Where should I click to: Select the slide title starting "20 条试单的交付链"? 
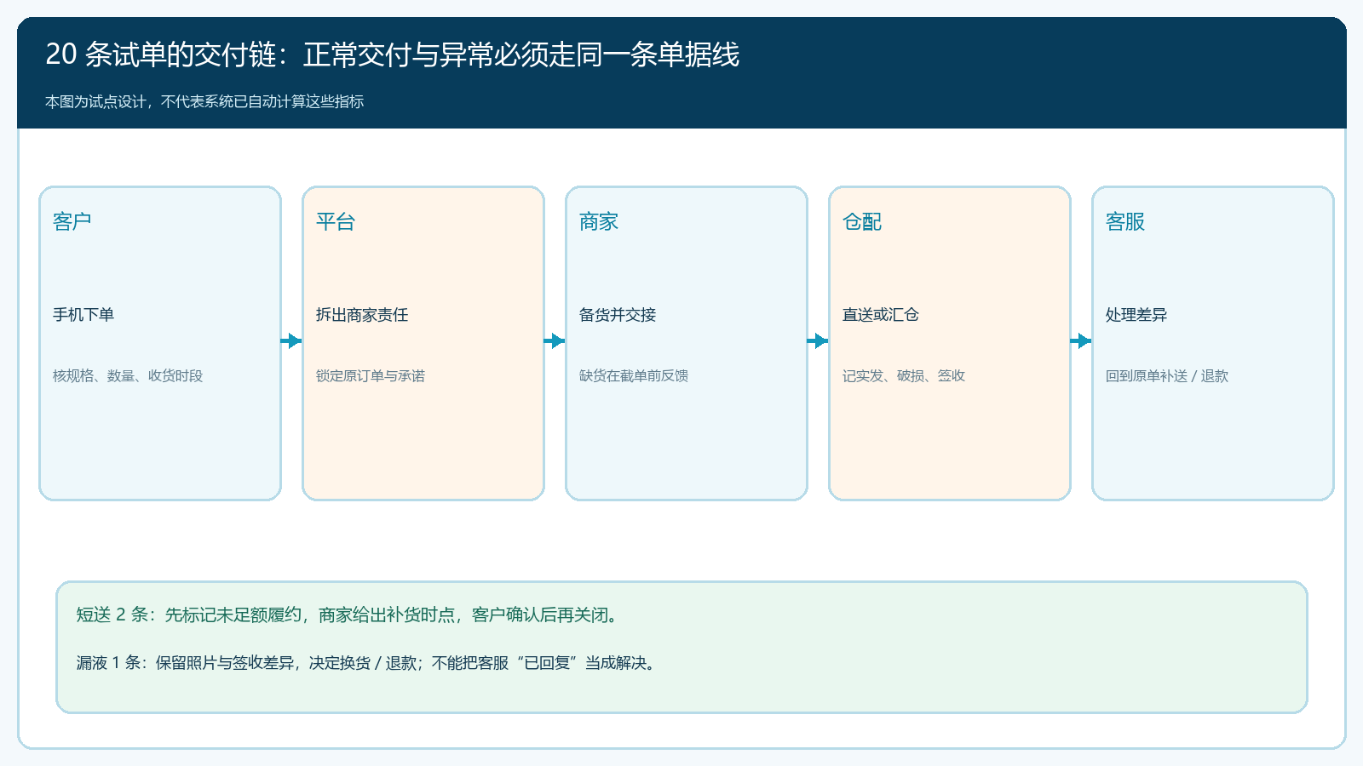pyautogui.click(x=392, y=54)
